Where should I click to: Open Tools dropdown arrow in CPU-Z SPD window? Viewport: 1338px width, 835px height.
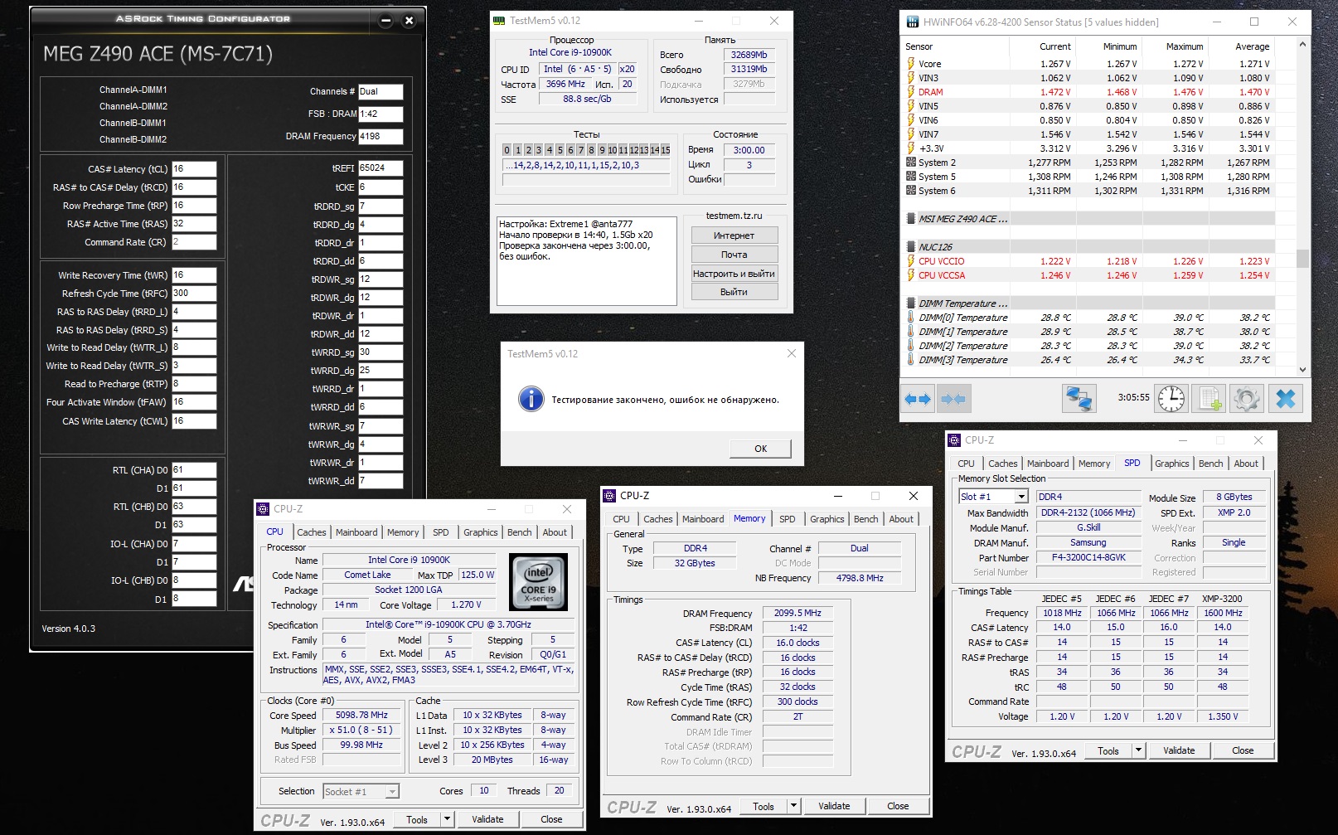pos(1139,750)
